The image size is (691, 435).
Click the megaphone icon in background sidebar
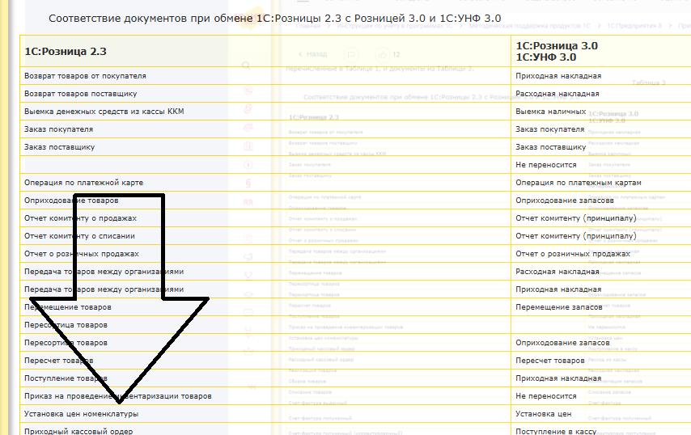[248, 256]
